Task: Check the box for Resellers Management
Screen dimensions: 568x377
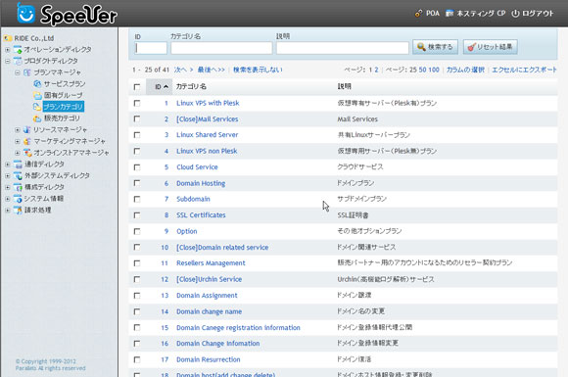Action: pyautogui.click(x=137, y=263)
